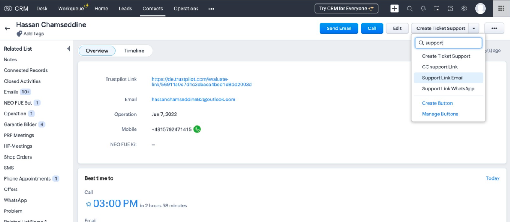Screen dimensions: 510x222
Task: Open Shop Orders related list item
Action: 18,157
